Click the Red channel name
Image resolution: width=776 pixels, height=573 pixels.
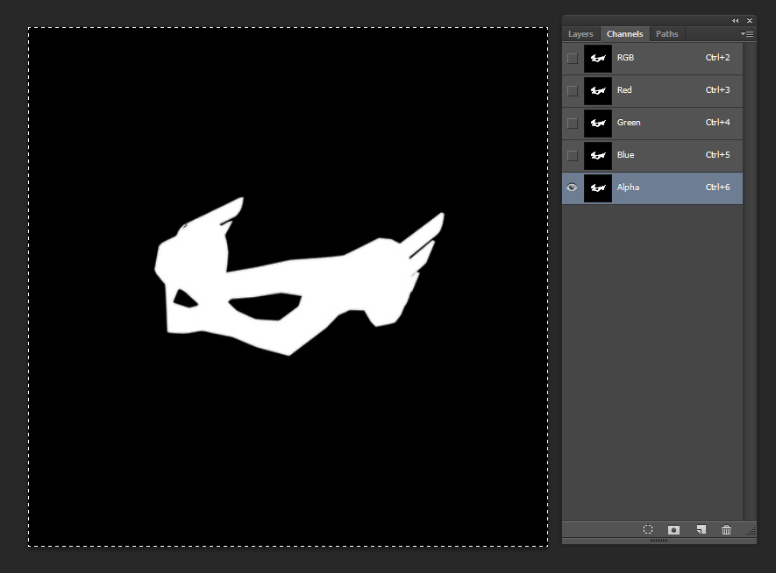click(x=624, y=90)
